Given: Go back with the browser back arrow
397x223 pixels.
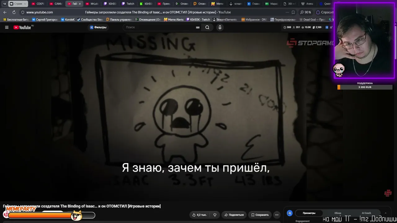Looking at the screenshot, I should pyautogui.click(x=5, y=12).
